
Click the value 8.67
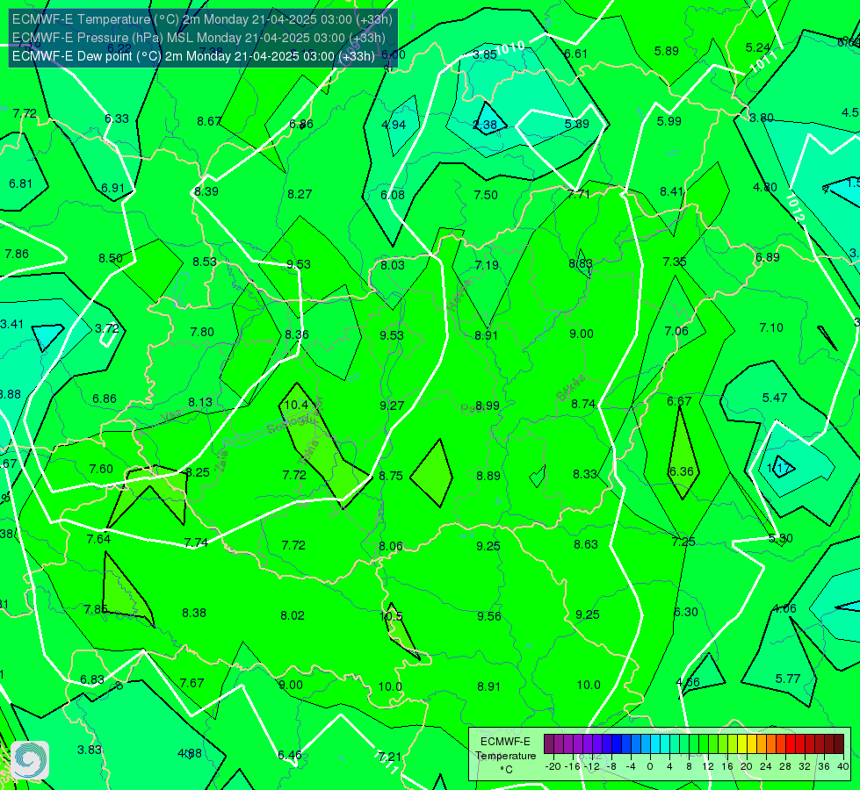click(x=209, y=122)
